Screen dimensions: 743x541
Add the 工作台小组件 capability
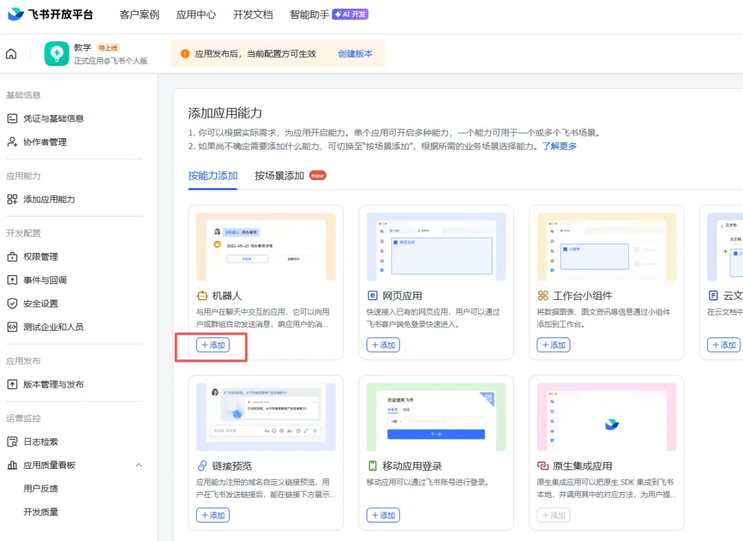(553, 345)
